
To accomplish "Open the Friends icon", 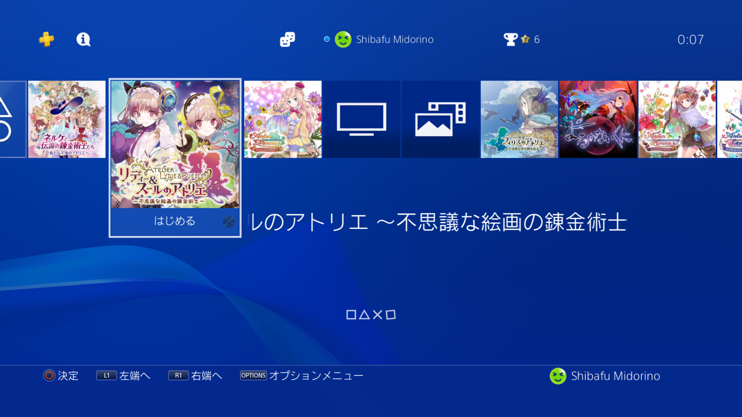I will pos(287,40).
